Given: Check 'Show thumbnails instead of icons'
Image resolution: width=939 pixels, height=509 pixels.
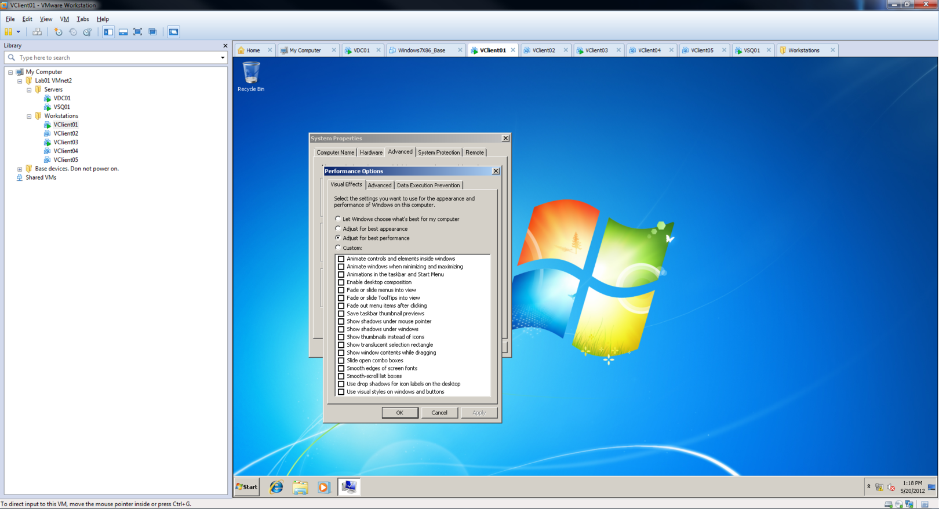Looking at the screenshot, I should [x=341, y=337].
